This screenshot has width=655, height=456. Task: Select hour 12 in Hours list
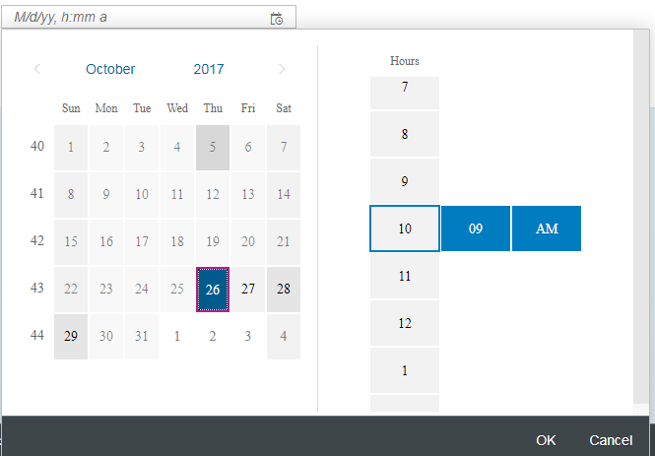coord(405,323)
